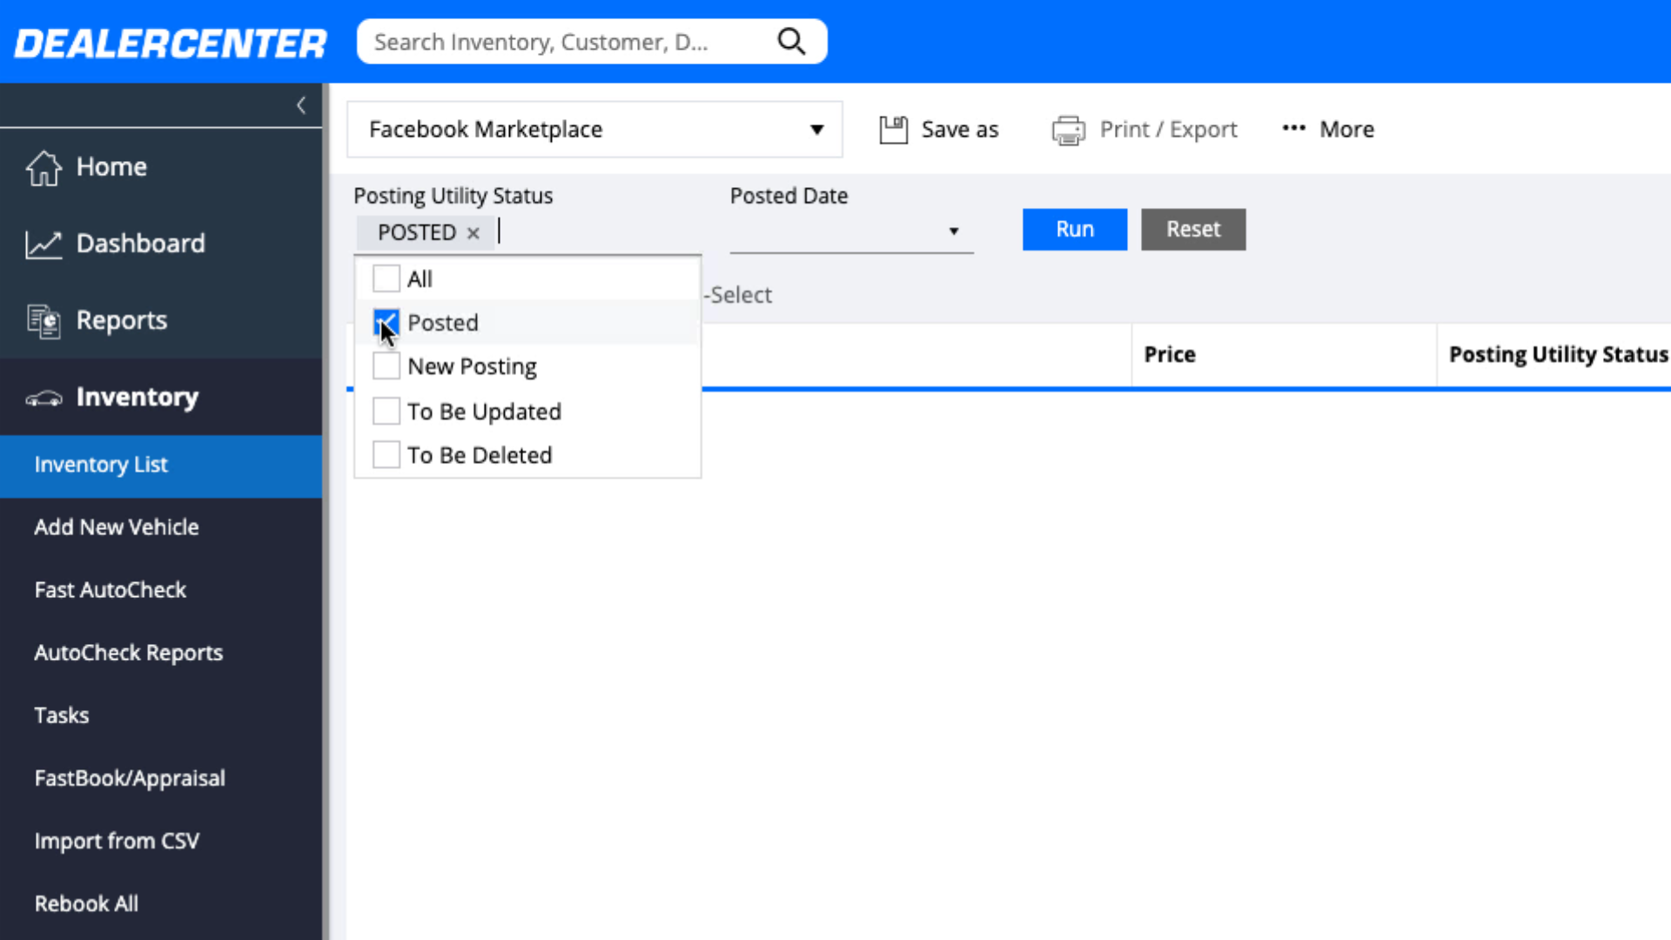Uncheck the Posted checkbox

(x=386, y=322)
